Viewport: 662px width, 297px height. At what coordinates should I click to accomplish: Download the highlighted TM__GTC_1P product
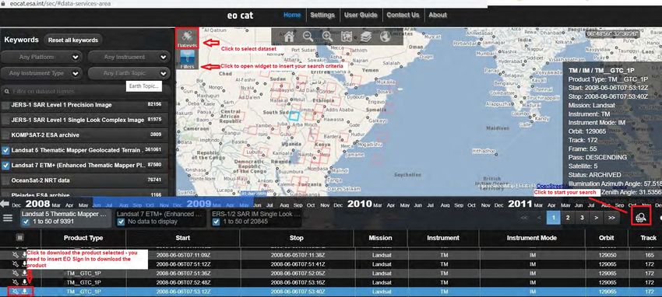pos(25,291)
